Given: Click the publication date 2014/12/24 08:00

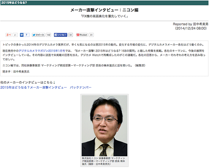Looking at the screenshot, I should click(191, 28).
